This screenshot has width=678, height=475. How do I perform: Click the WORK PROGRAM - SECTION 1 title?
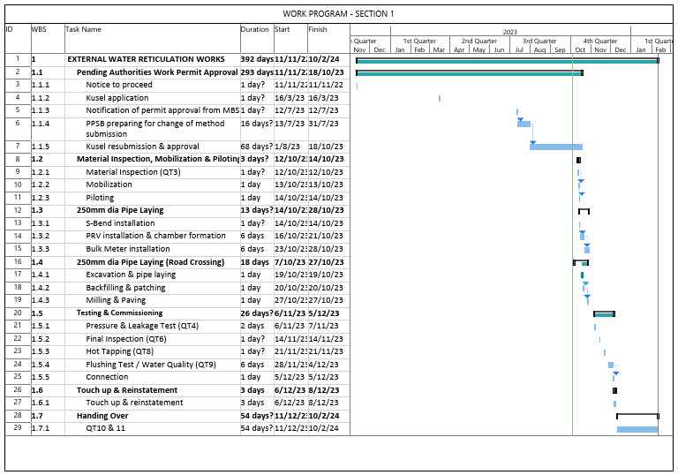coord(338,14)
